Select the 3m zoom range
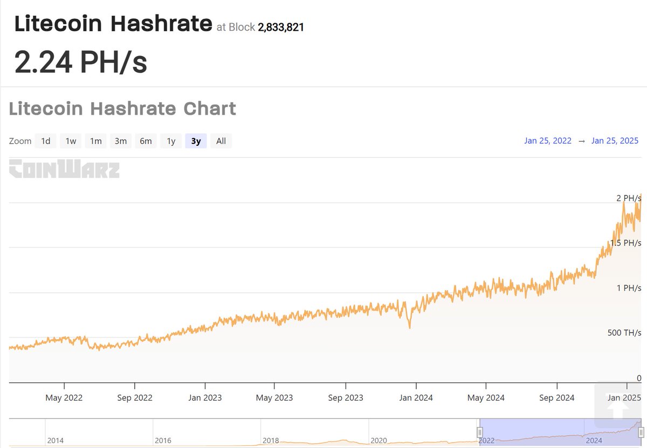647x448 pixels. [121, 141]
